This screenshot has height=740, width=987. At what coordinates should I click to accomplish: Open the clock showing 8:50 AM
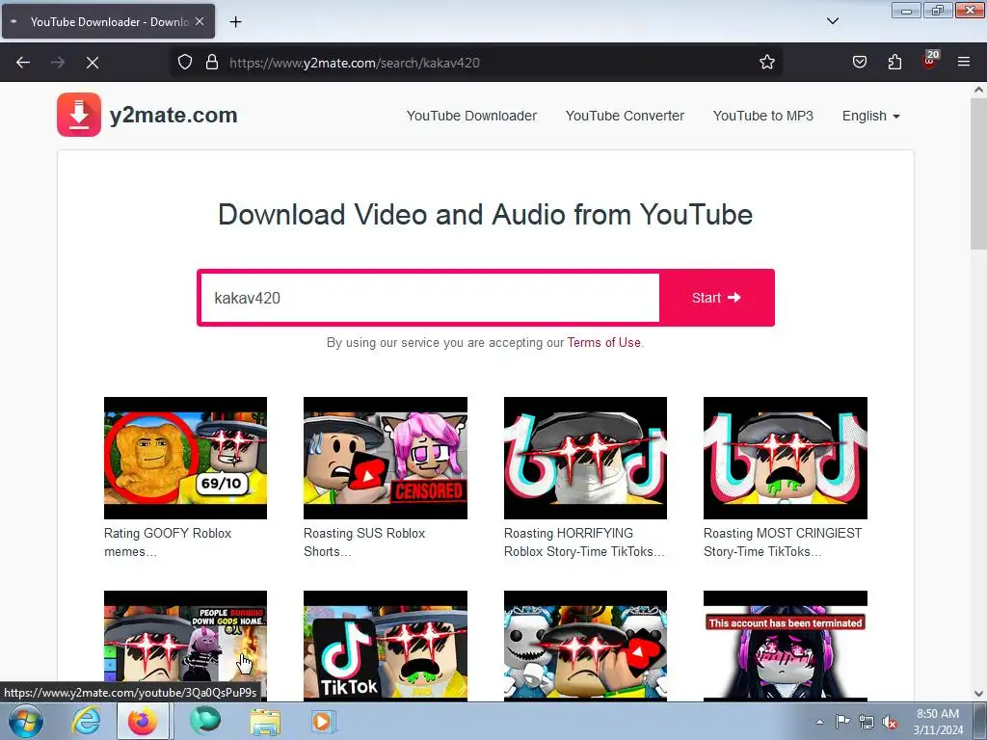tap(938, 722)
